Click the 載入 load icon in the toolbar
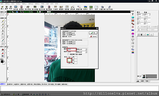 [2, 8]
